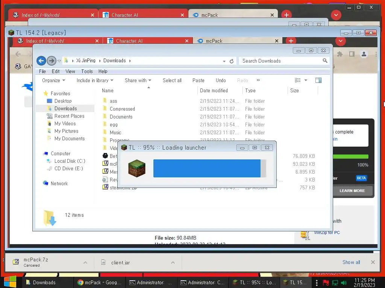Open mcPack.7z download options chevron

tap(85, 262)
